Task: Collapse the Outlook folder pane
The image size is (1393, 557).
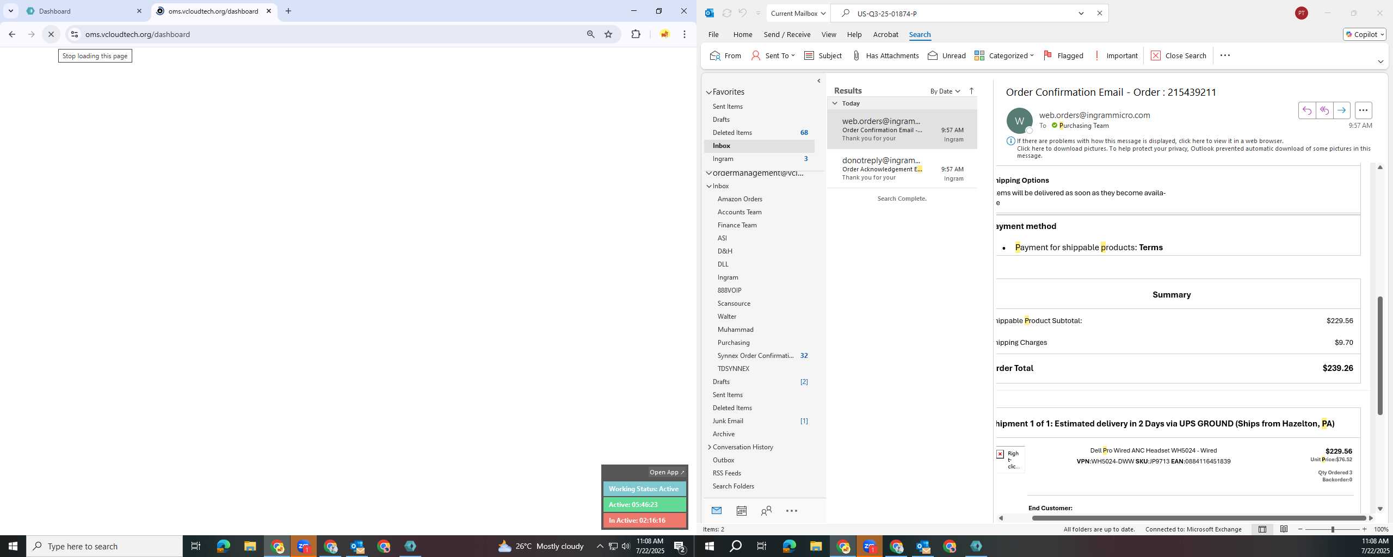Action: 818,81
